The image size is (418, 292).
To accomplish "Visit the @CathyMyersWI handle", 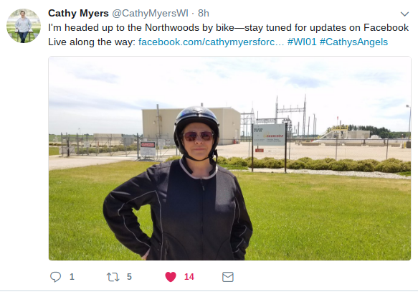I will 150,13.
